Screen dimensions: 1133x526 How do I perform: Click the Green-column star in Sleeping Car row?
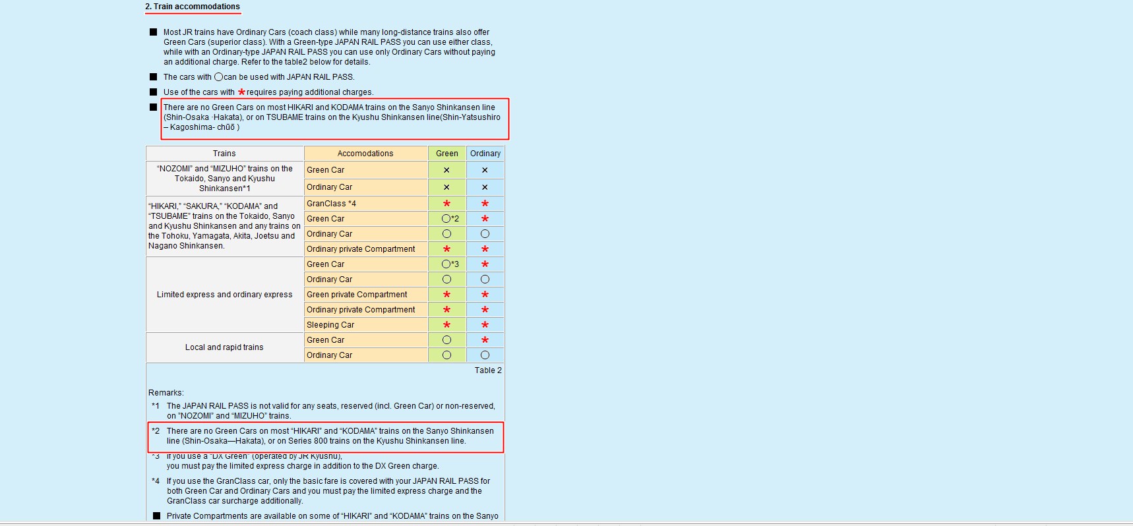coord(446,325)
